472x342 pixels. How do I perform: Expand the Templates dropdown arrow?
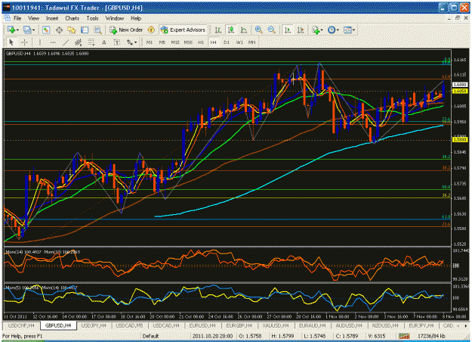pyautogui.click(x=353, y=30)
